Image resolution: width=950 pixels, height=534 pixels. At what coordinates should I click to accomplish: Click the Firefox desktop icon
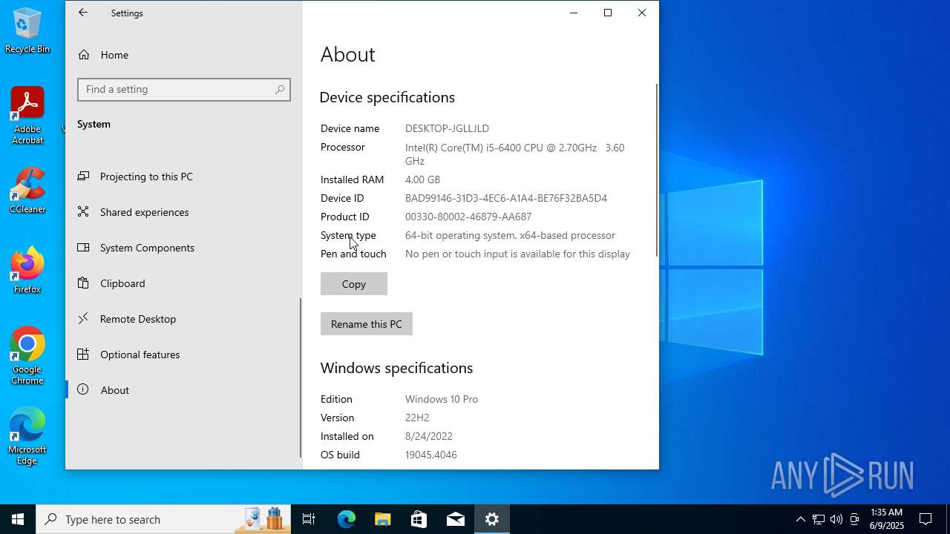[x=27, y=271]
